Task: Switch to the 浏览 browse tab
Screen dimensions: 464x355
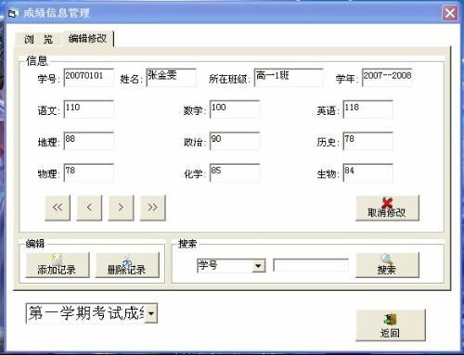Action: pyautogui.click(x=38, y=39)
